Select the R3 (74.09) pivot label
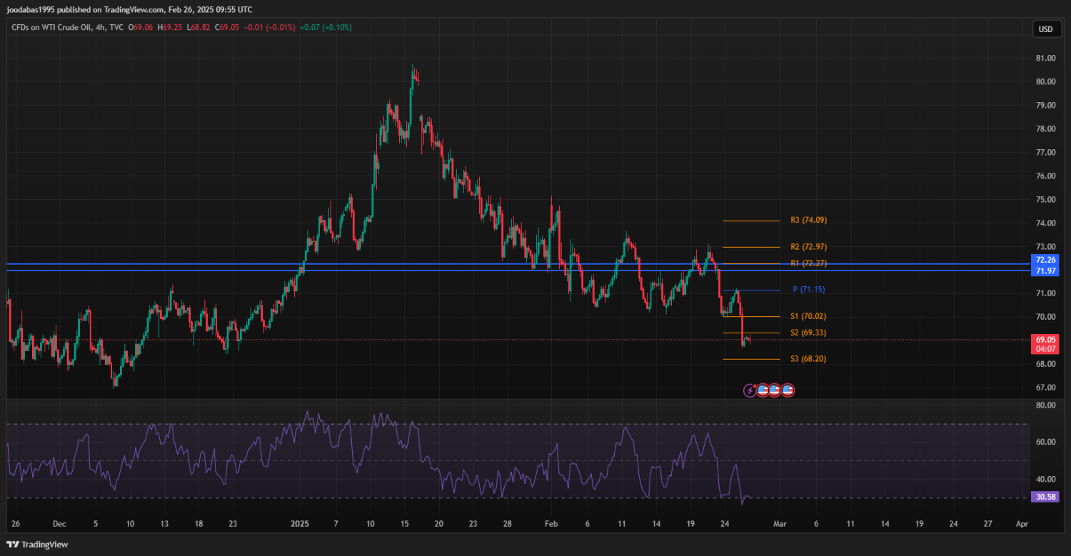This screenshot has width=1071, height=556. click(808, 221)
